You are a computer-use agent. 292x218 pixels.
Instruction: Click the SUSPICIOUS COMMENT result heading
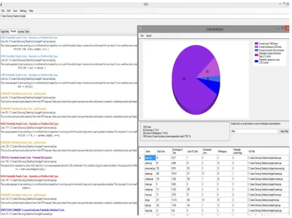(33, 210)
